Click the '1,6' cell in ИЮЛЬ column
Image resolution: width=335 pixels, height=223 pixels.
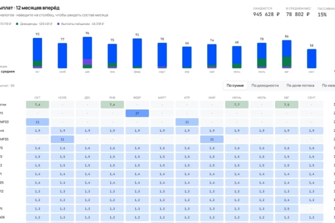(x=262, y=148)
